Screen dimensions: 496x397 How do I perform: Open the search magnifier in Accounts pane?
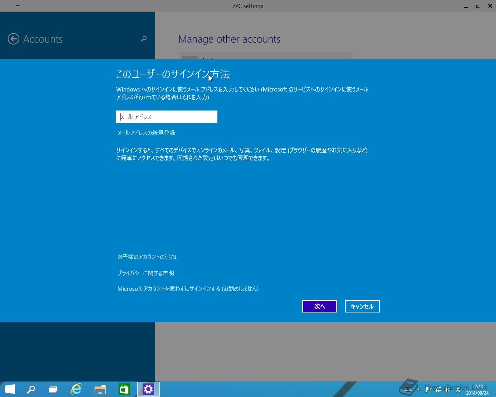(144, 39)
